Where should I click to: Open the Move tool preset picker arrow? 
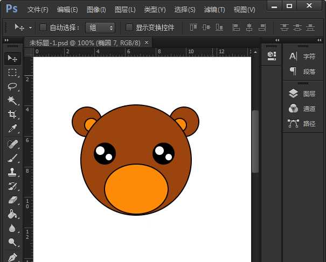click(x=31, y=27)
